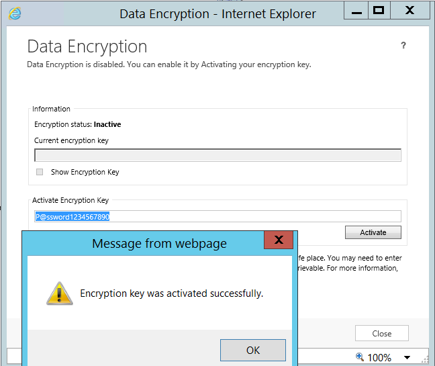435x366 pixels.
Task: Confirm the message by clicking OK
Action: click(252, 350)
